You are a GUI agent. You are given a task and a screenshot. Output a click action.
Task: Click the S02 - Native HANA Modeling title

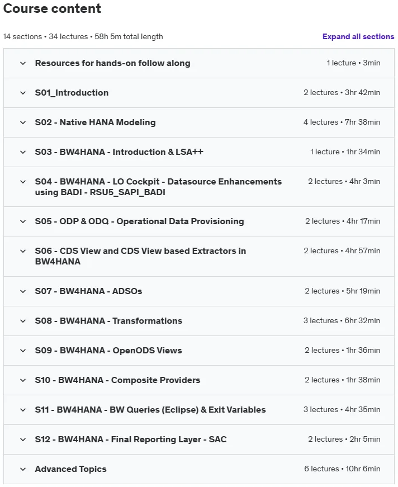tap(96, 122)
